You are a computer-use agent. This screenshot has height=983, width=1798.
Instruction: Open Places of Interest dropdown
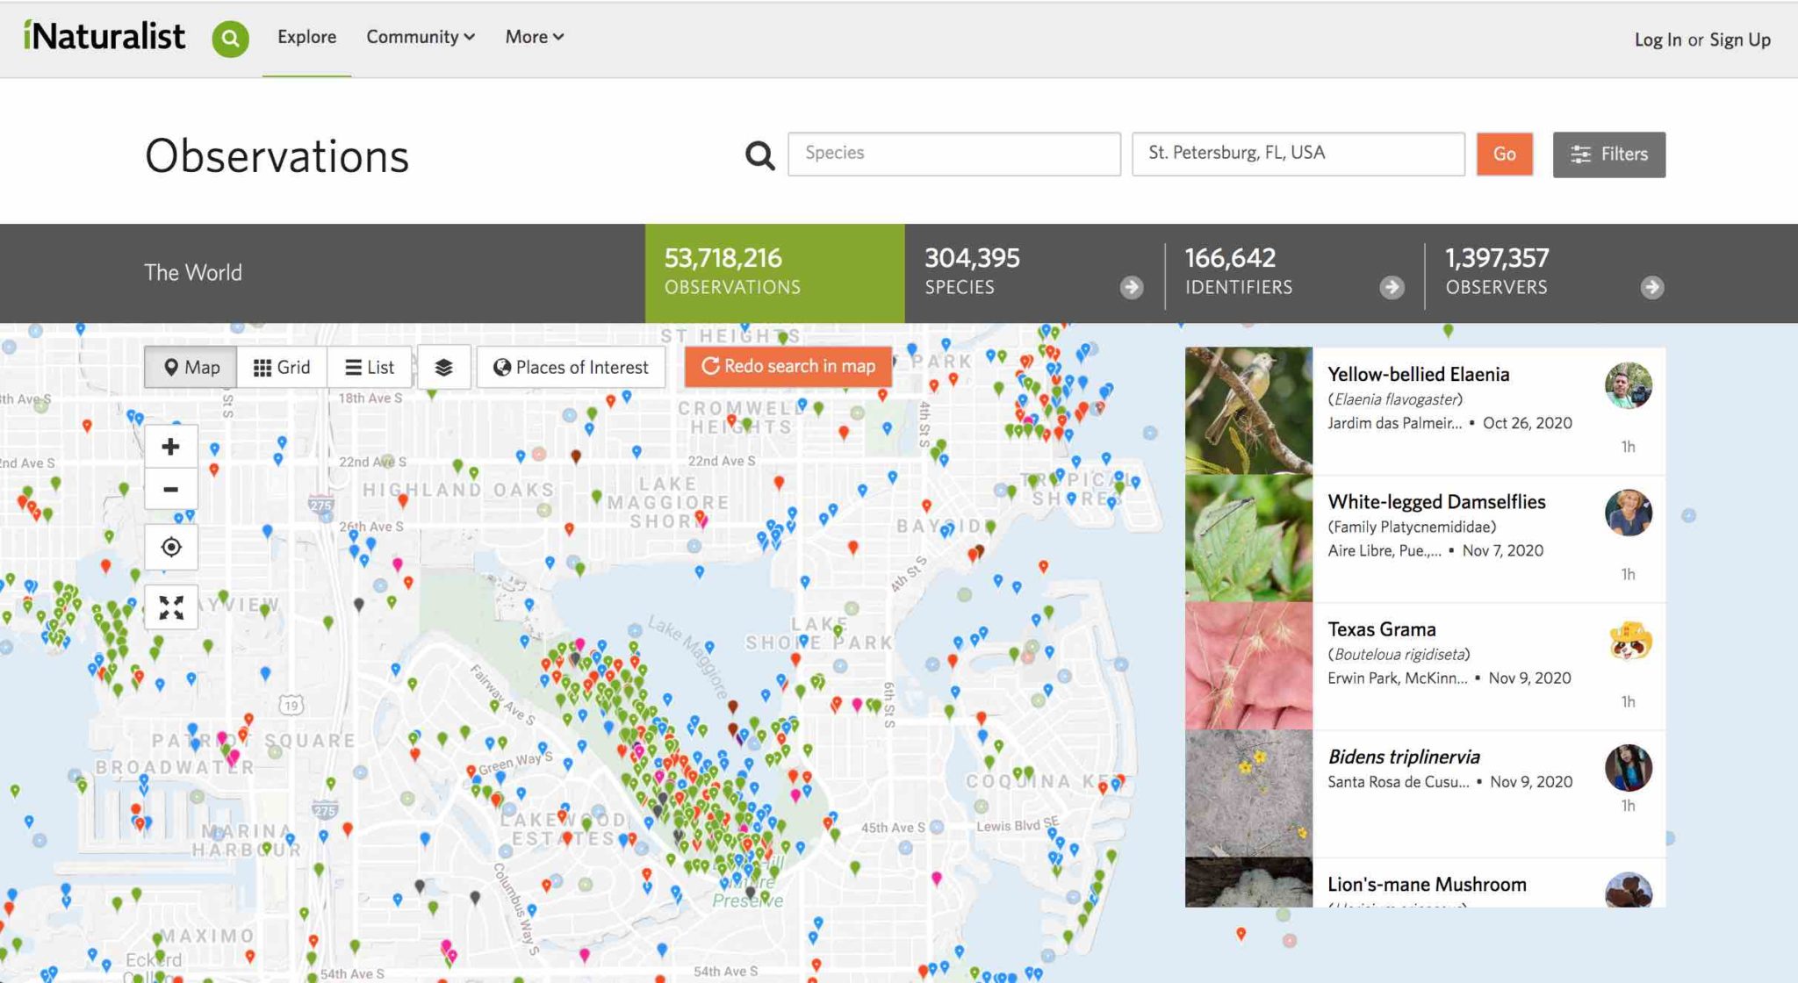click(x=571, y=367)
